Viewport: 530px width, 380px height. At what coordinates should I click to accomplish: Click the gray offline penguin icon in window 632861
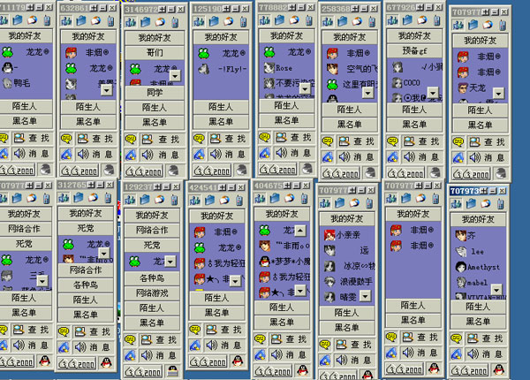109,170
